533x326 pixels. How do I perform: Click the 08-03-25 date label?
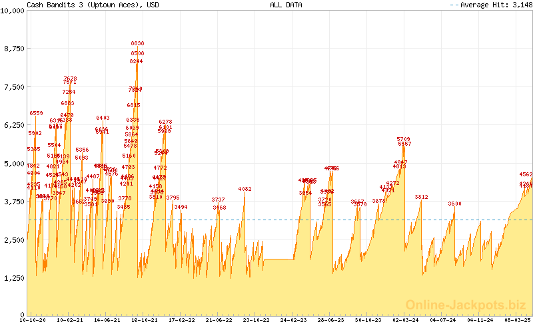coord(517,320)
